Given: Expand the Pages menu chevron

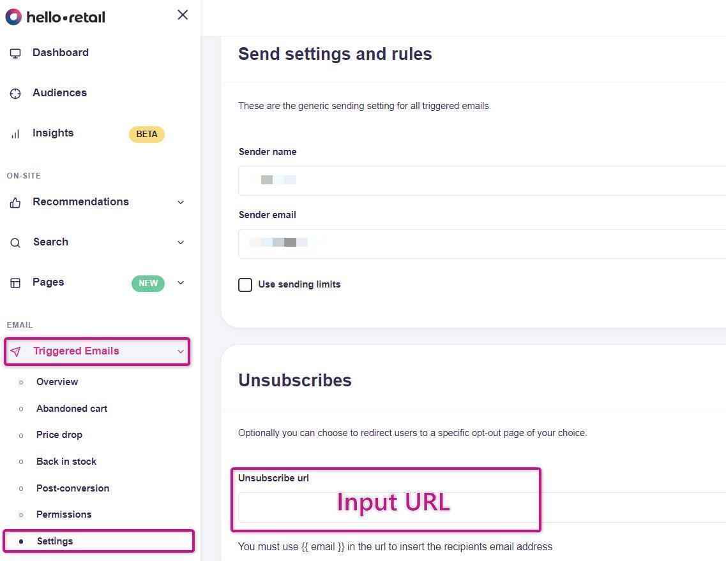Looking at the screenshot, I should coord(181,283).
